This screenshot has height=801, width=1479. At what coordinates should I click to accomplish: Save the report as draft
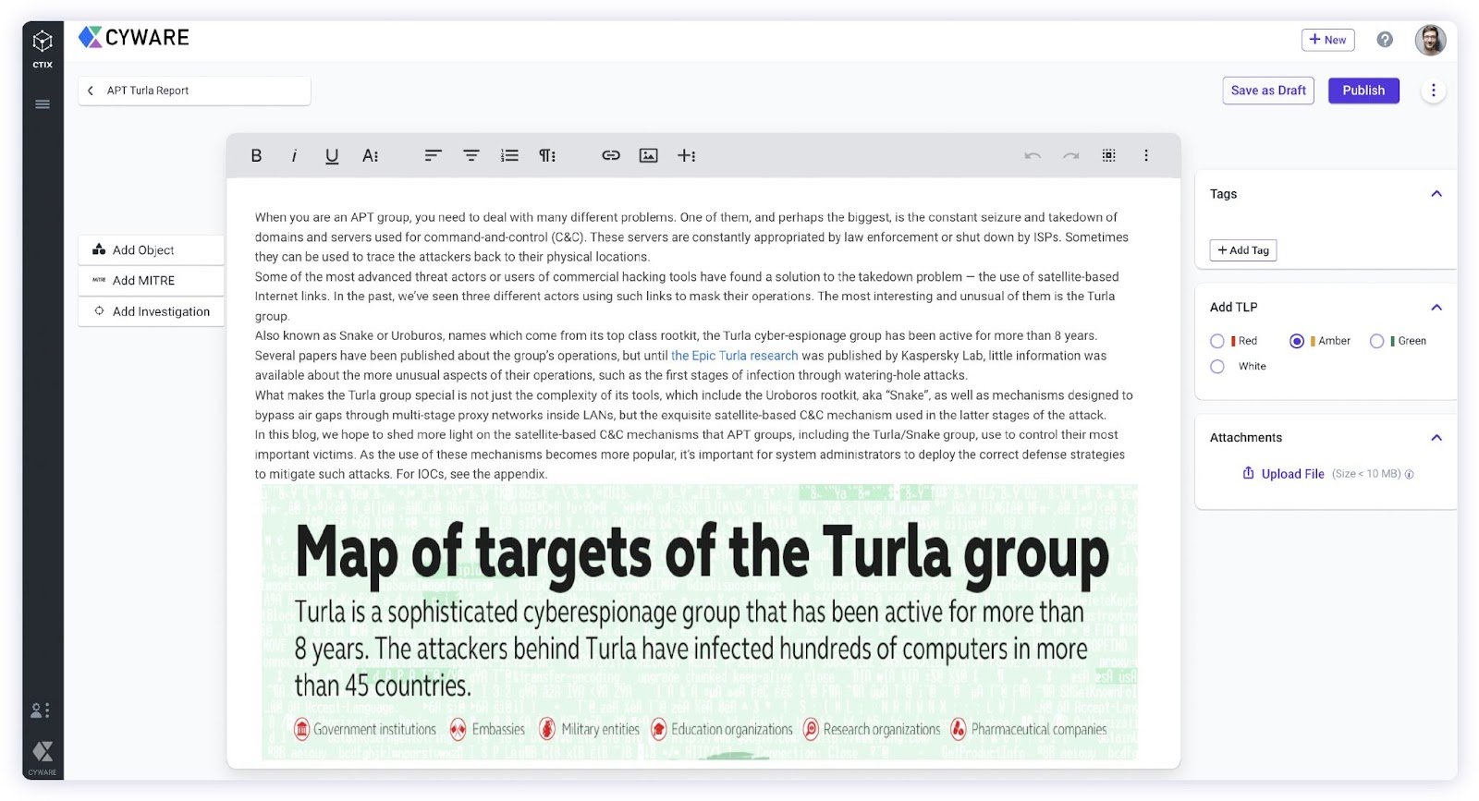pyautogui.click(x=1268, y=91)
